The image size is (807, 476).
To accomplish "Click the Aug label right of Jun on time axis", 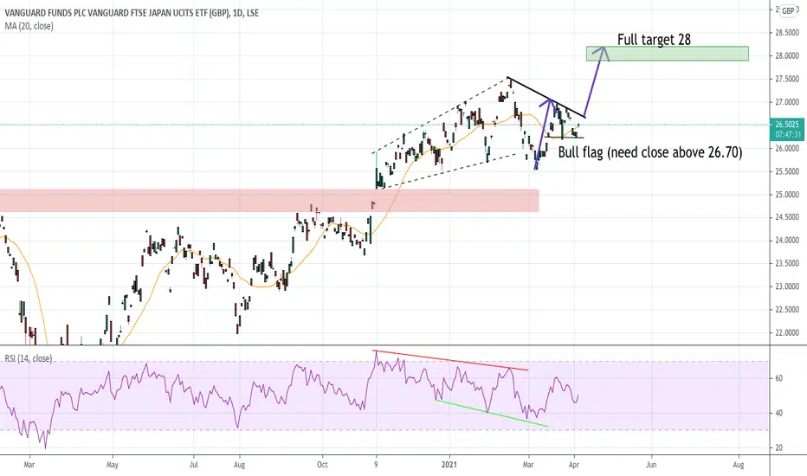I will click(x=739, y=465).
